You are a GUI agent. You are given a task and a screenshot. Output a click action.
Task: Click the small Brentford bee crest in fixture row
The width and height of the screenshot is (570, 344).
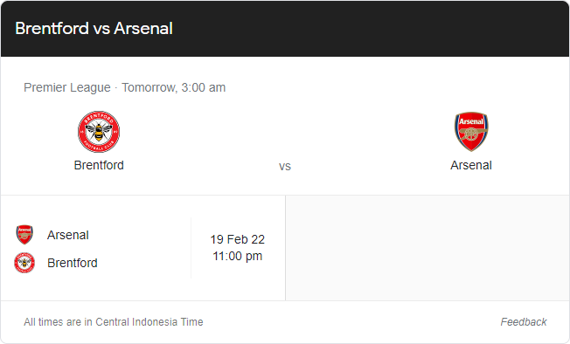click(24, 263)
